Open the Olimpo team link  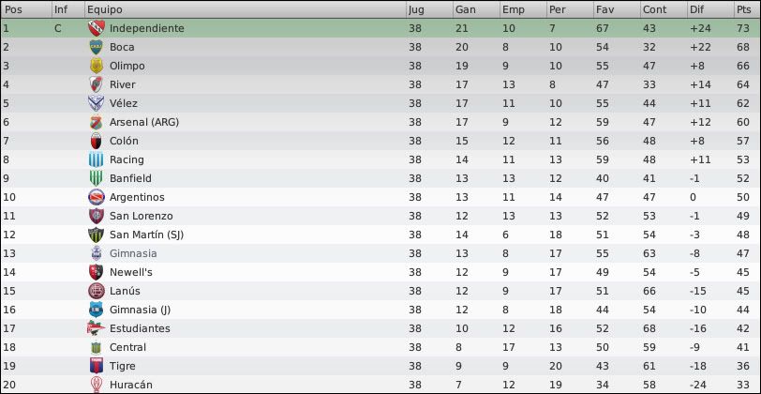coord(127,66)
